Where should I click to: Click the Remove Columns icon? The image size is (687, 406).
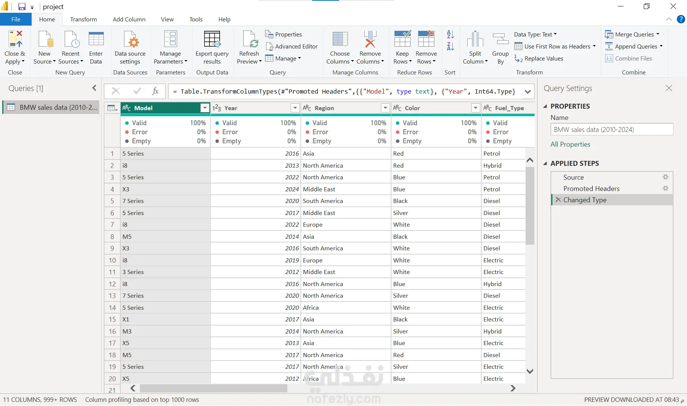coord(370,39)
